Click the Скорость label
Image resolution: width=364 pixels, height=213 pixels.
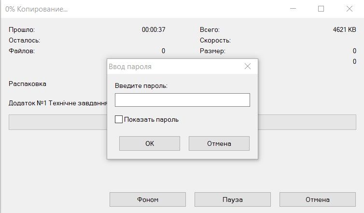(215, 41)
